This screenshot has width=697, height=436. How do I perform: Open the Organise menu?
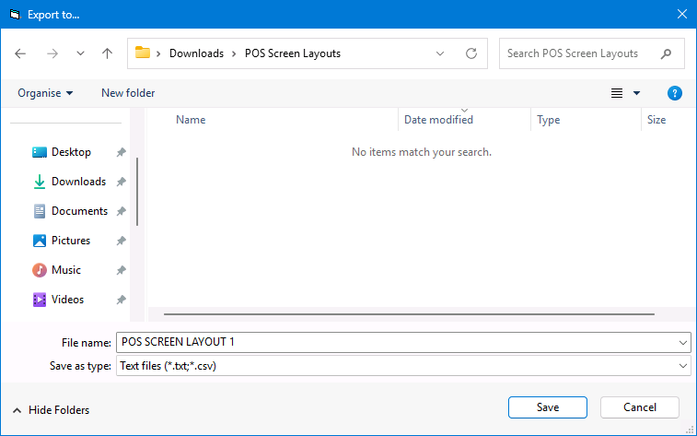tap(45, 93)
